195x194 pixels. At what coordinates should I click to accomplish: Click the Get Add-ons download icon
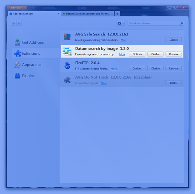tap(17, 42)
